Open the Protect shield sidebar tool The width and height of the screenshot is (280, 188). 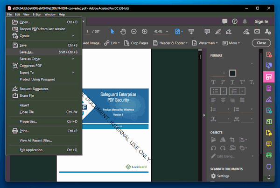269,167
